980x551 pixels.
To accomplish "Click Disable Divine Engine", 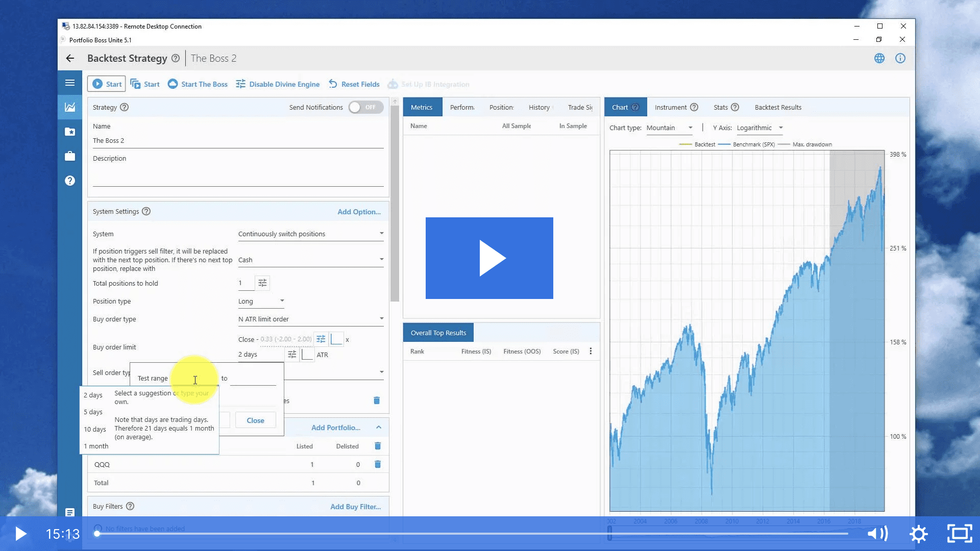I will (x=278, y=84).
